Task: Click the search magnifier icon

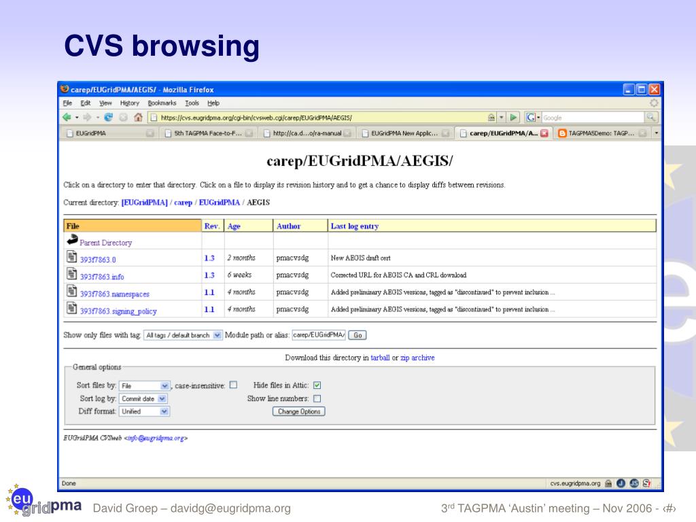Action: click(650, 118)
